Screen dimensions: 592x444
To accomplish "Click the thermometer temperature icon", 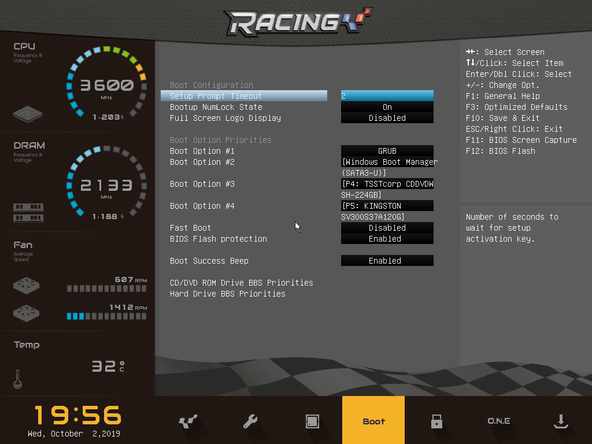I will 17,379.
